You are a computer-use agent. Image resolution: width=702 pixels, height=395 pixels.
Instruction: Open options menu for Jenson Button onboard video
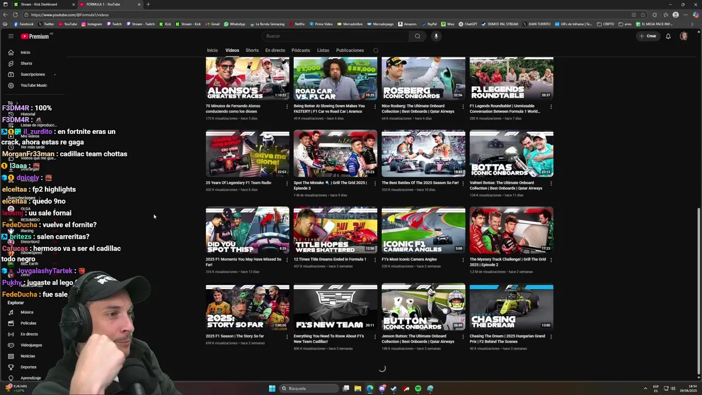463,337
